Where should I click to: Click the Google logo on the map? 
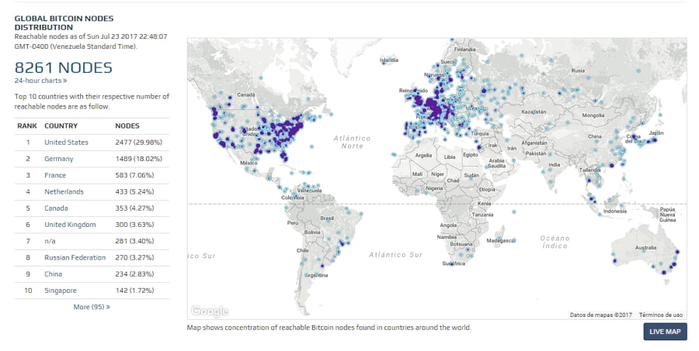coord(210,311)
